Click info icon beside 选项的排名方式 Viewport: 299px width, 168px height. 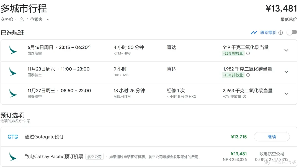pyautogui.click(x=29, y=121)
